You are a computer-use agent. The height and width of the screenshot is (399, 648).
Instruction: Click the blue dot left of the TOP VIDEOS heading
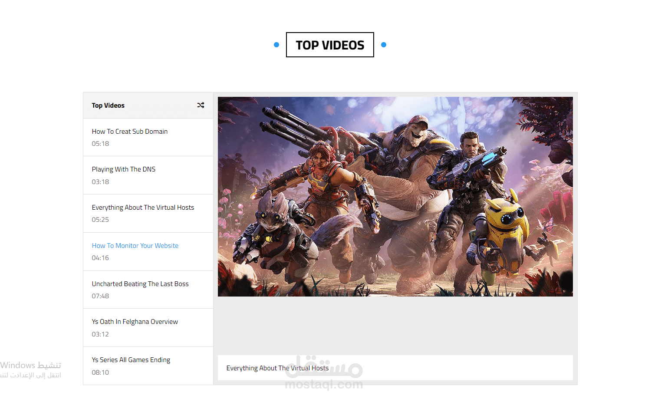tap(276, 45)
